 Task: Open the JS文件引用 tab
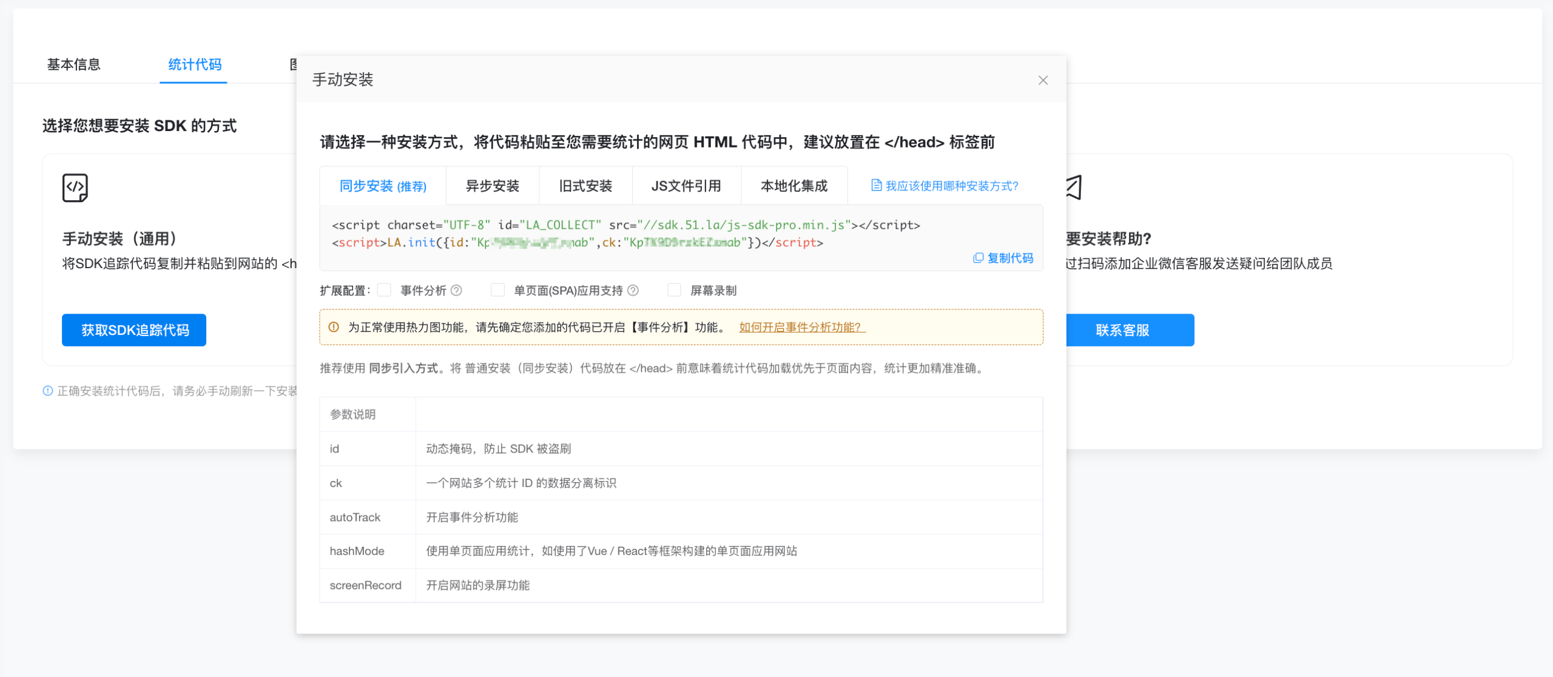click(686, 186)
